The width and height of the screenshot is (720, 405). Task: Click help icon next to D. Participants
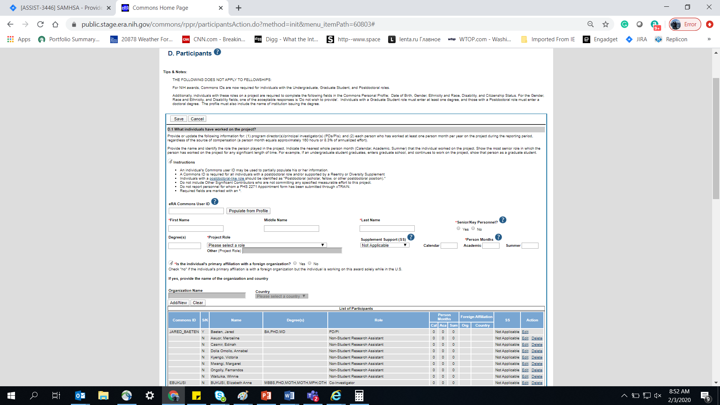click(217, 52)
